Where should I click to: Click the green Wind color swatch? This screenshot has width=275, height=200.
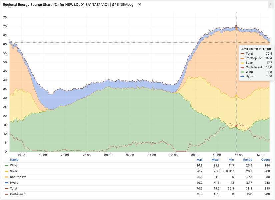click(x=6, y=165)
